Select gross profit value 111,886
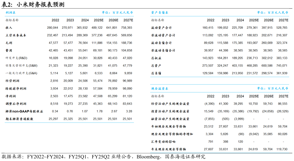This screenshot has height=161, width=294. pos(97,43)
